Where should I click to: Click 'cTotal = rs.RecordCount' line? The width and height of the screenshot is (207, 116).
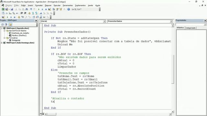coord(77,89)
